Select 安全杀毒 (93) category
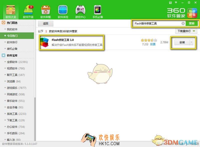 coord(17,107)
